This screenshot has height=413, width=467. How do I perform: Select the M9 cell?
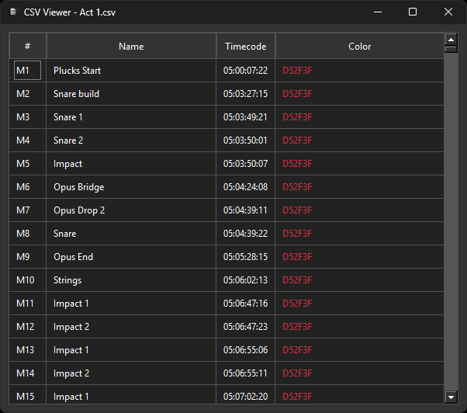(x=28, y=256)
